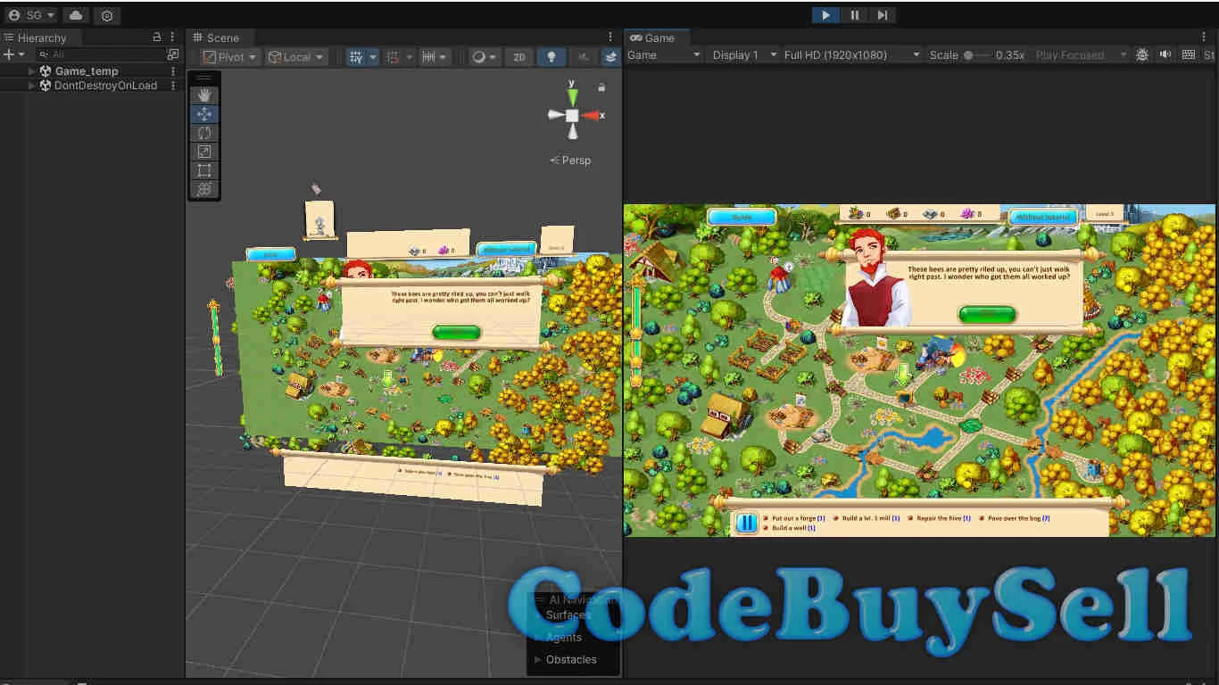Select the Hand view tool
This screenshot has width=1219, height=685.
204,95
